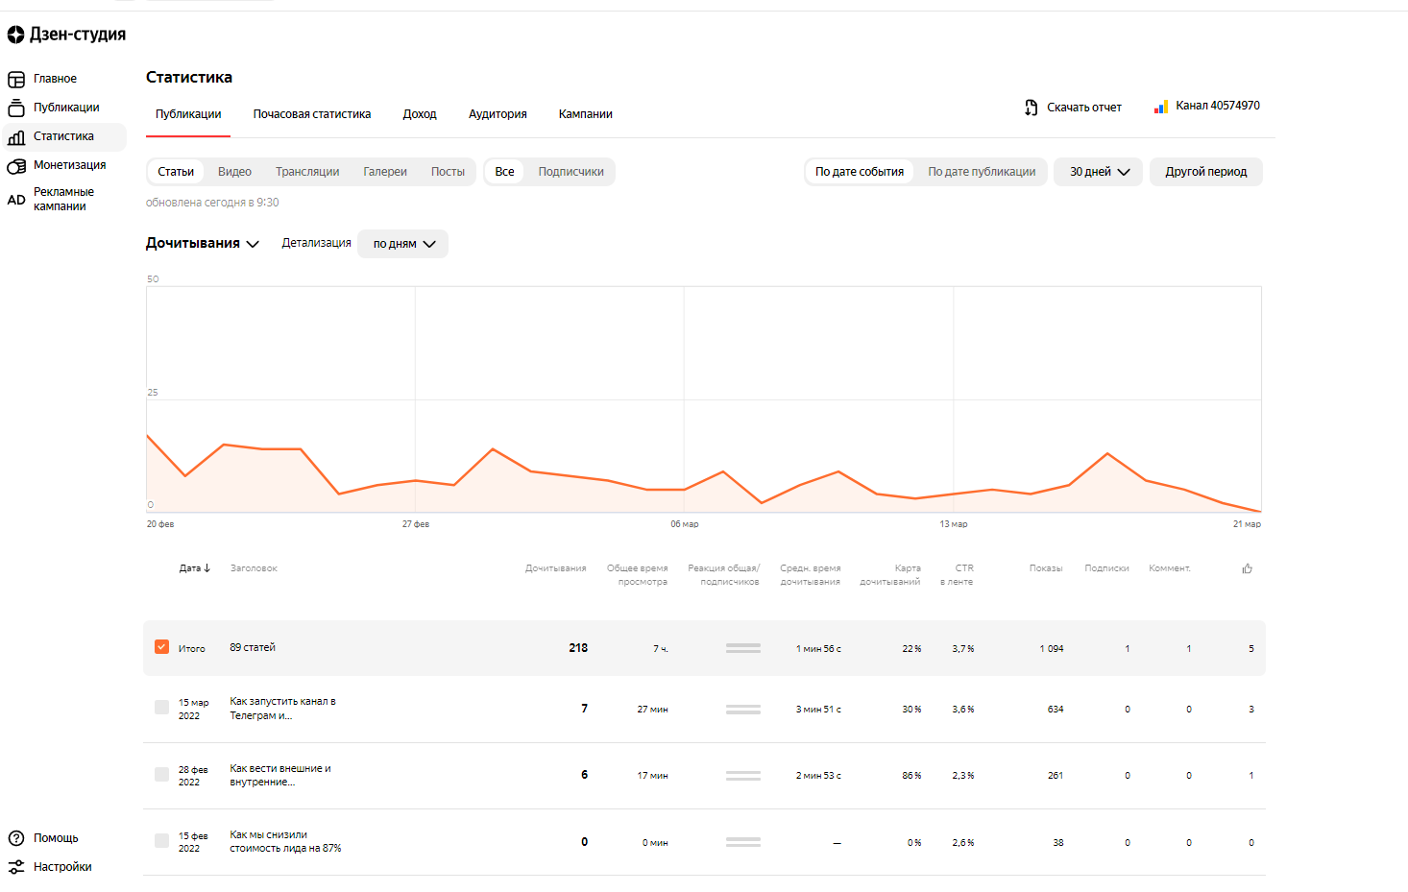Select По дате публикации toggle option
The width and height of the screenshot is (1408, 892).
[x=981, y=172]
